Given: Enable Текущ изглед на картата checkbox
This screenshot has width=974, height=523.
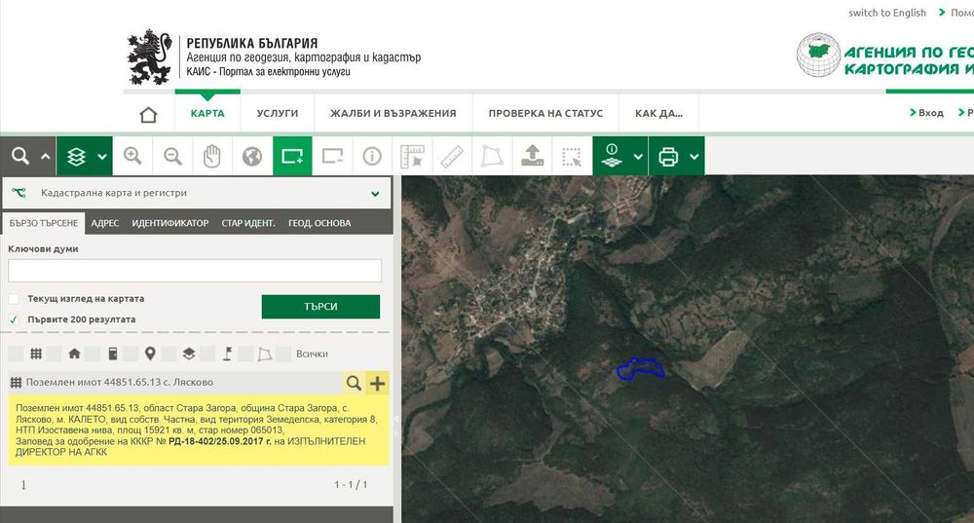Looking at the screenshot, I should pos(14,299).
